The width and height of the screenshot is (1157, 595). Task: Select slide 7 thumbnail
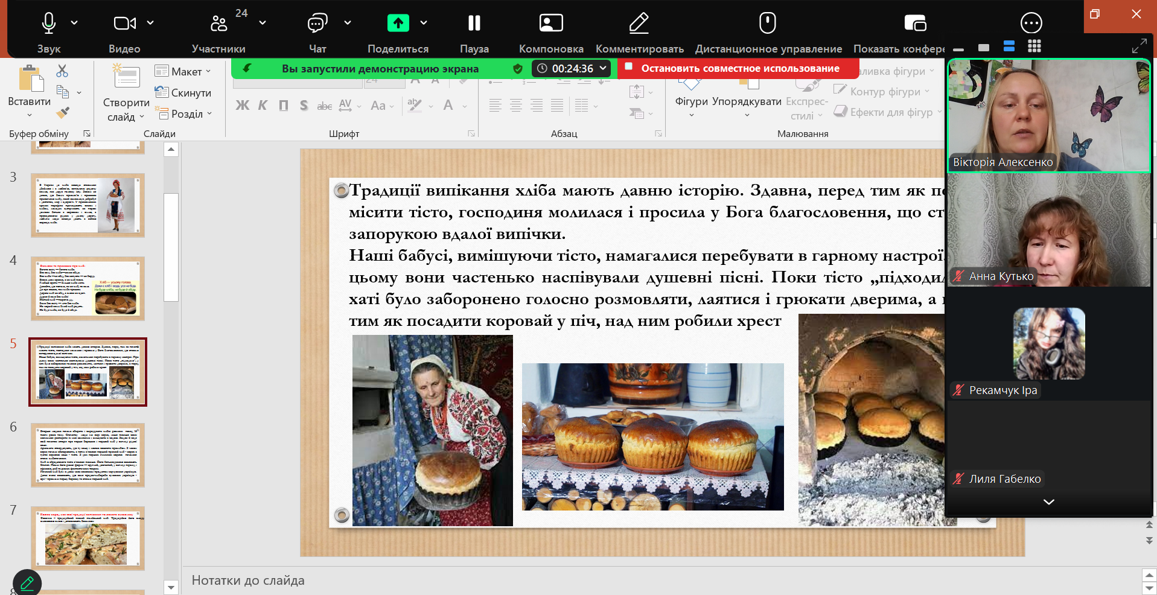[88, 538]
